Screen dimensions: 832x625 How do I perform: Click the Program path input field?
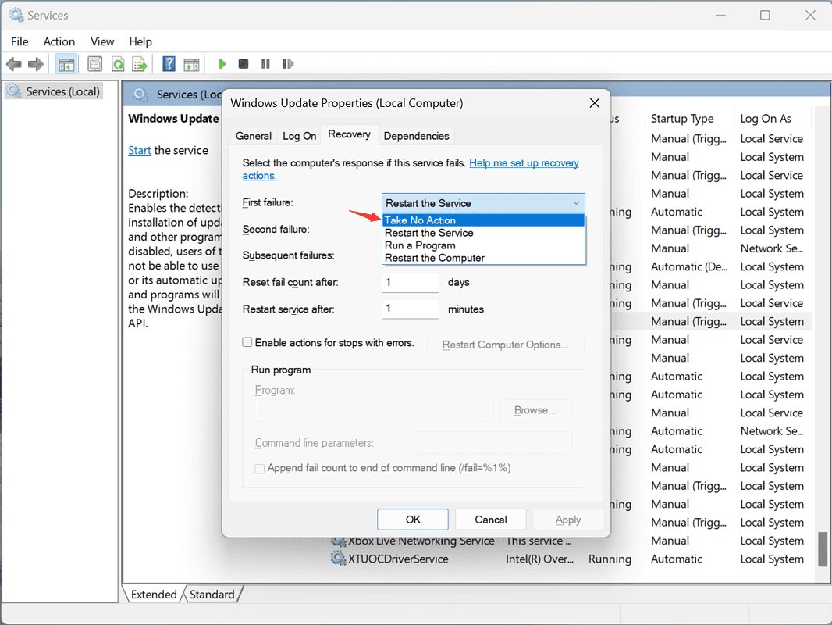[x=374, y=410]
